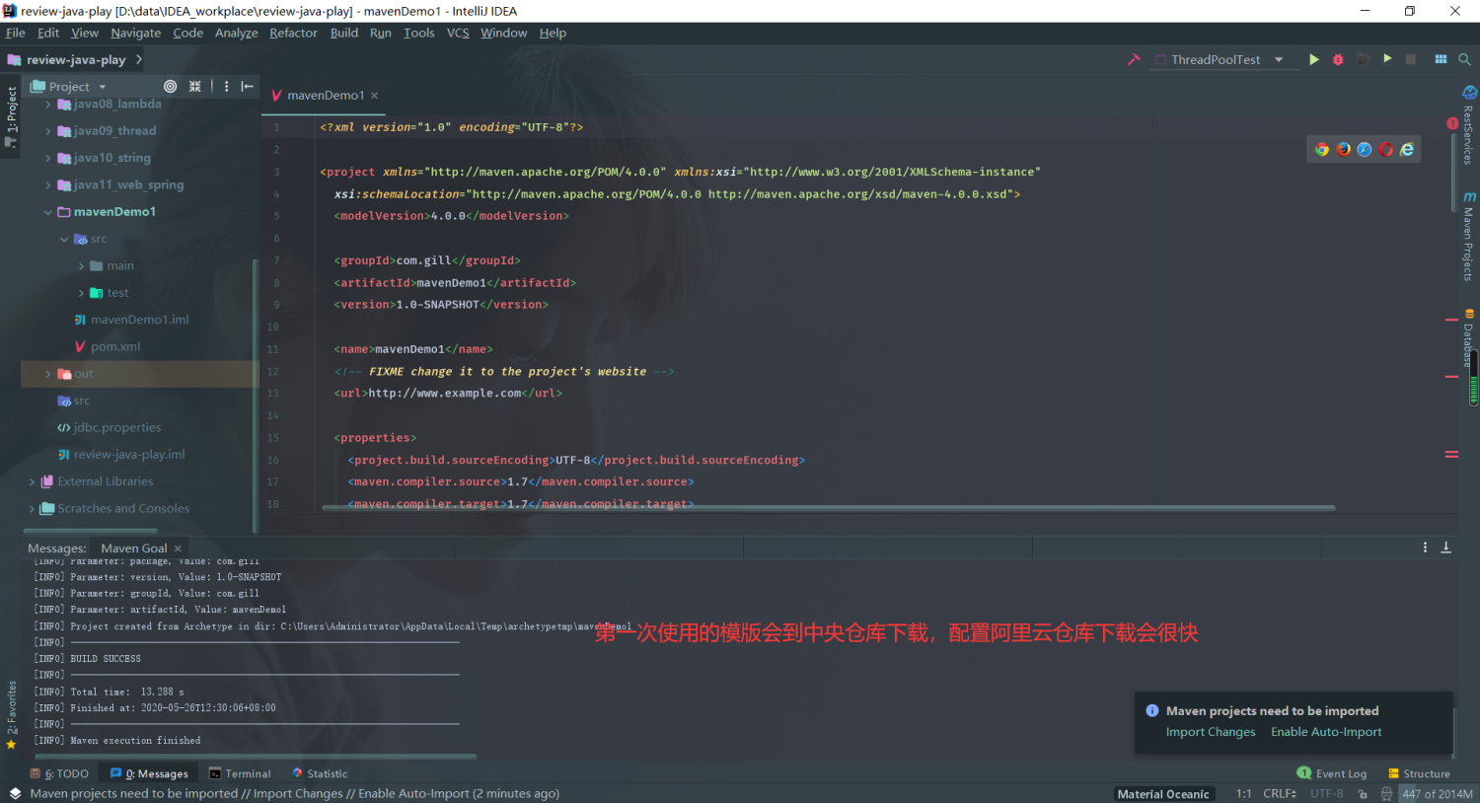Image resolution: width=1480 pixels, height=803 pixels.
Task: Open pom.xml preview in Firefox browser
Action: click(1344, 149)
